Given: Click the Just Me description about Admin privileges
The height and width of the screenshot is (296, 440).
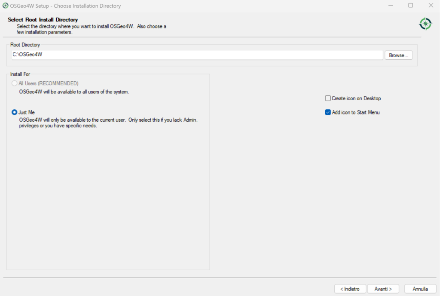Looking at the screenshot, I should [x=108, y=123].
